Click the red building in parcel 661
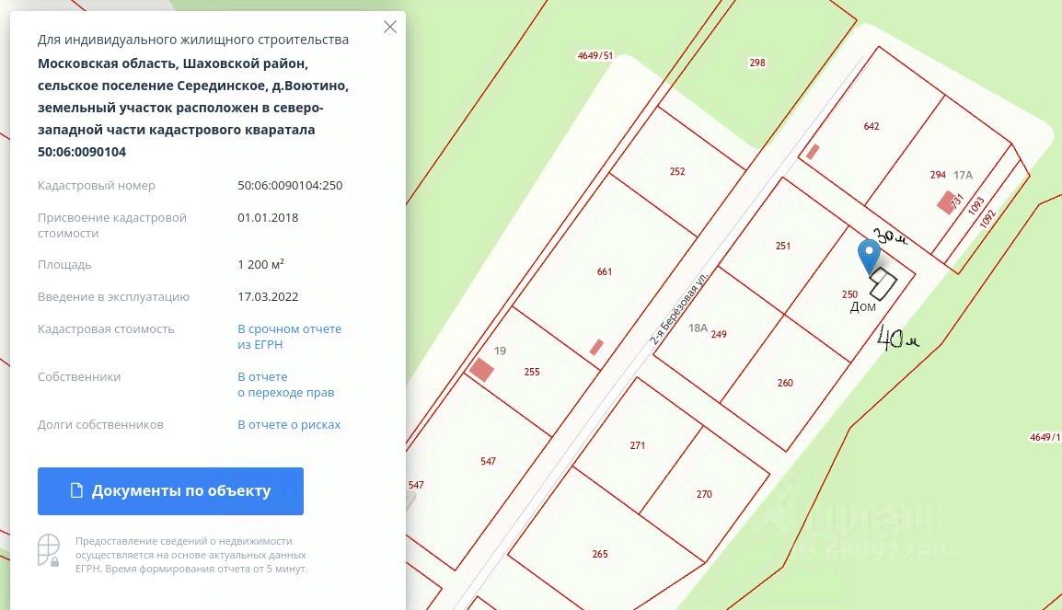 click(x=596, y=347)
